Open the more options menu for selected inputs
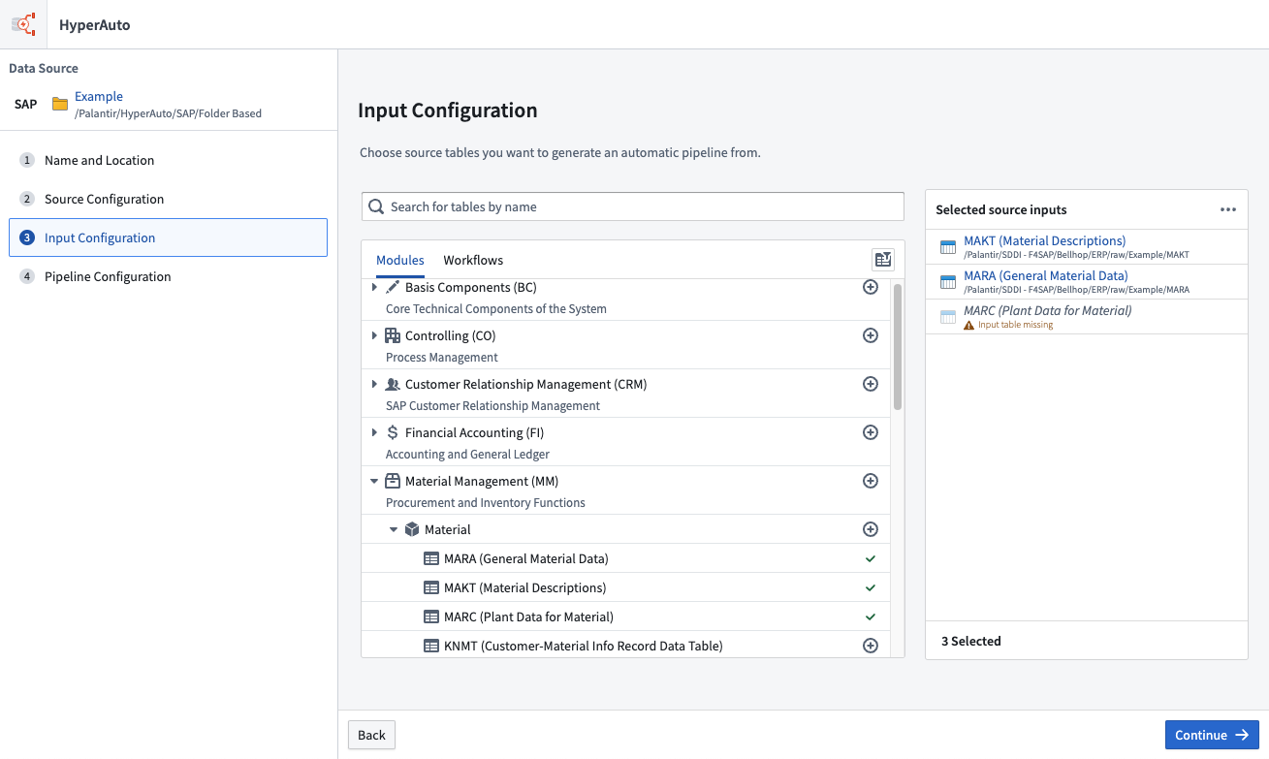The height and width of the screenshot is (759, 1269). 1228,209
